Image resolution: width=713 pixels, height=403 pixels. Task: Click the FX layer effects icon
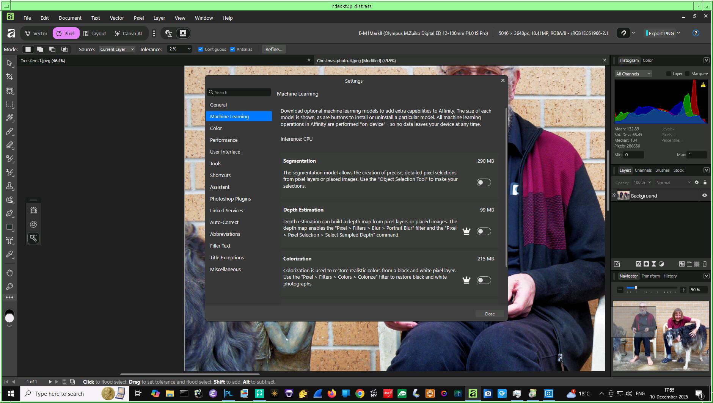(638, 264)
